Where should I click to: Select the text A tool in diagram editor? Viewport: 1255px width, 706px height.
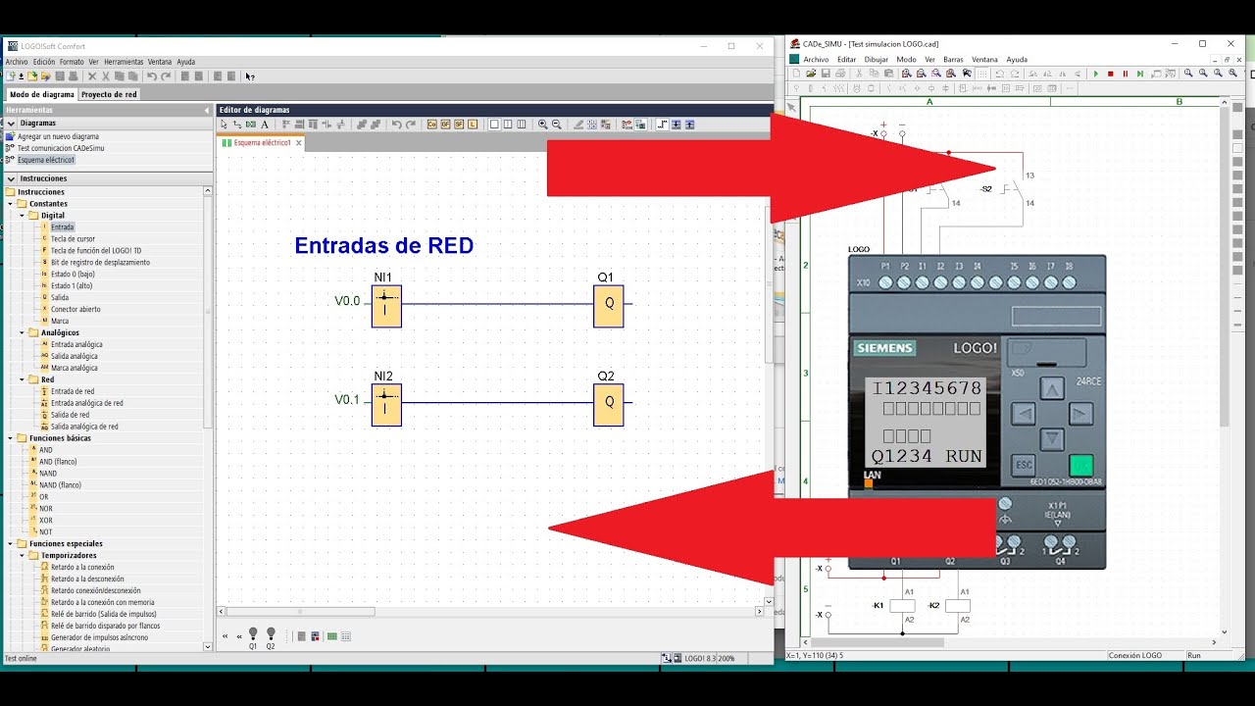point(265,125)
